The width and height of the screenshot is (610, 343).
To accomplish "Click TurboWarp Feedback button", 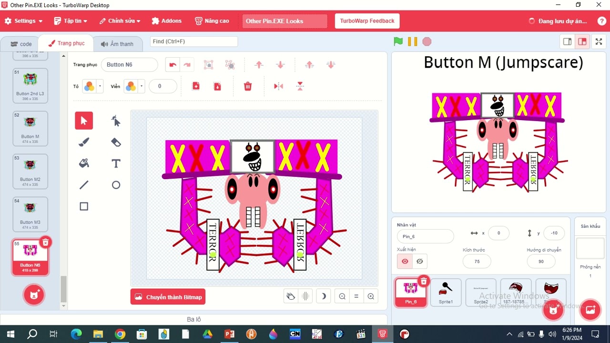I will [x=367, y=21].
